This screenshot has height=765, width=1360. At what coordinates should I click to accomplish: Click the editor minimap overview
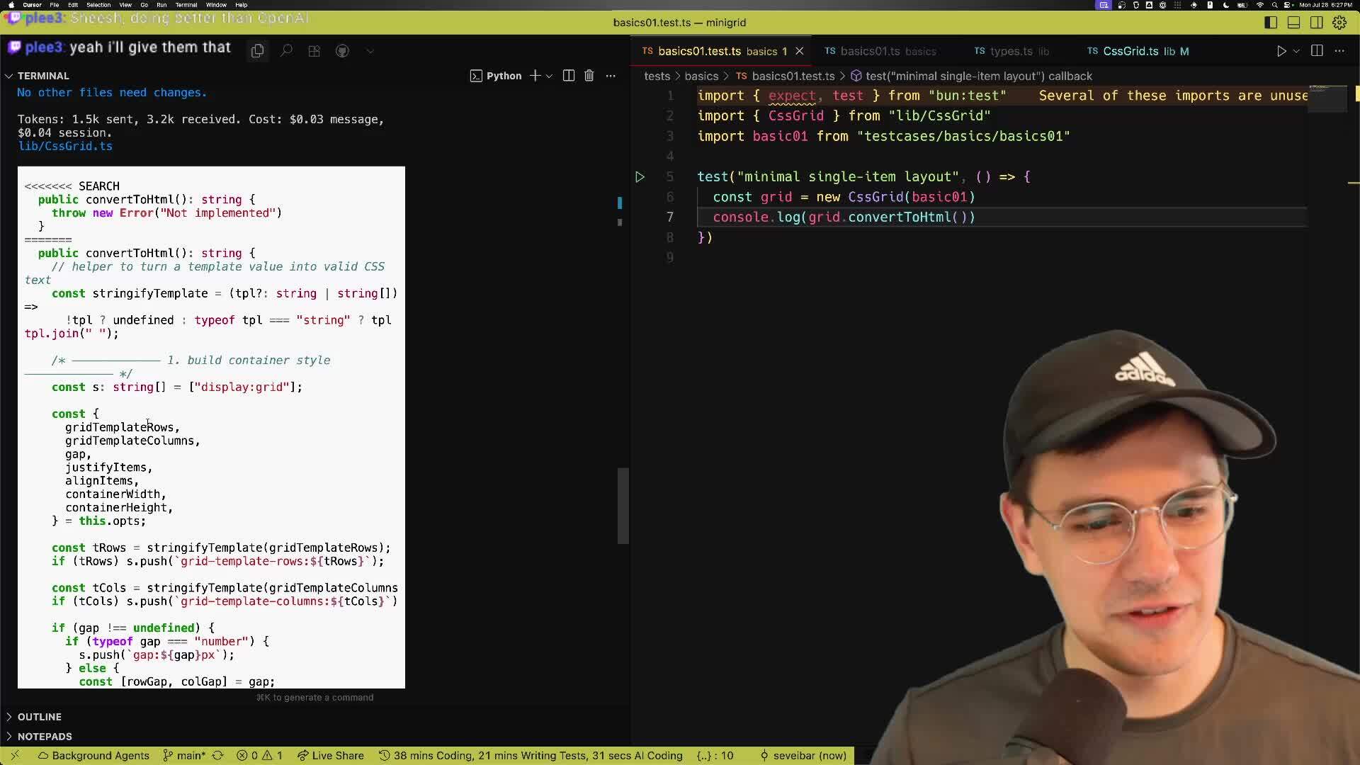tap(1327, 99)
